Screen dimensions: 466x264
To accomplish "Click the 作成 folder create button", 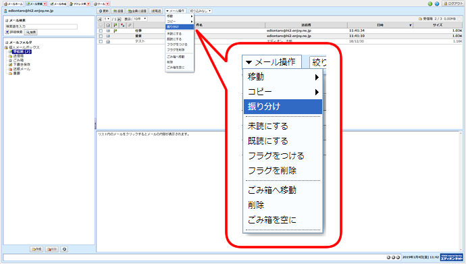I will [36, 249].
